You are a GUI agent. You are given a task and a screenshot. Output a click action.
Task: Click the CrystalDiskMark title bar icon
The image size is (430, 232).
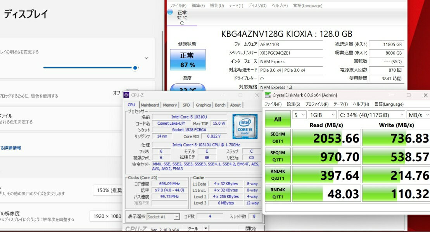(268, 95)
